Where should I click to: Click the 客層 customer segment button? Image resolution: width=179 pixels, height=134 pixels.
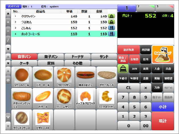click(x=157, y=78)
